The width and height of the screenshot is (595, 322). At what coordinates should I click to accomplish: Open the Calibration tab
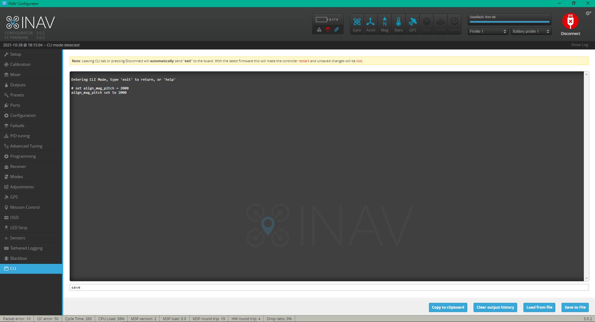[x=31, y=64]
